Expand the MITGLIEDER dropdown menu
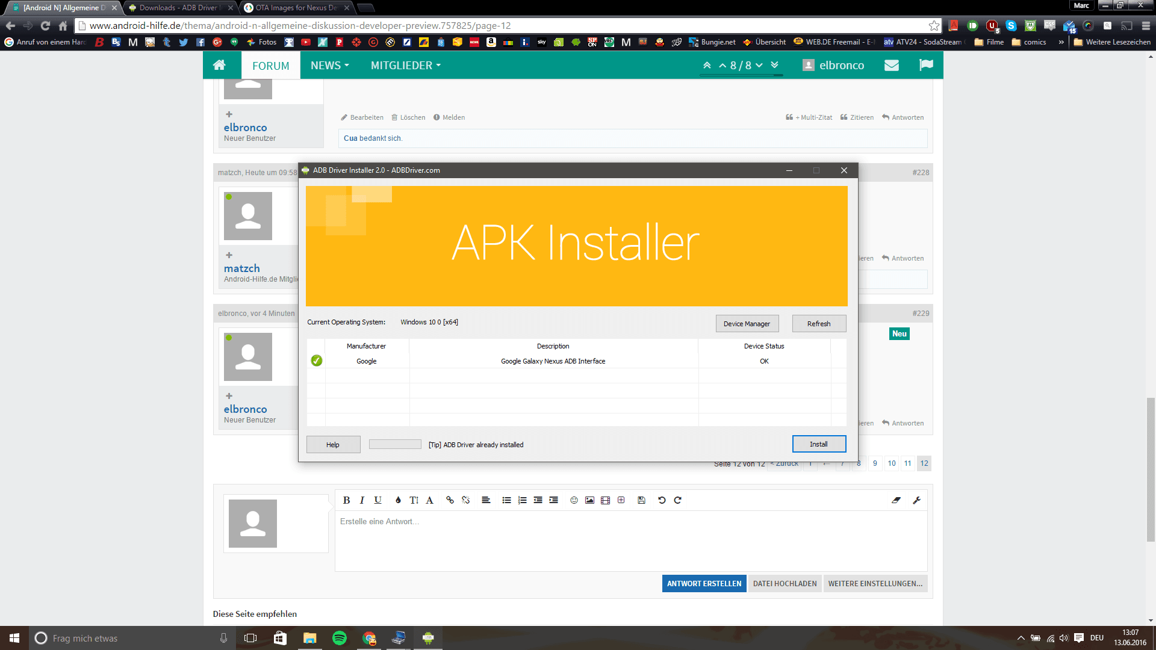1156x650 pixels. (x=405, y=65)
